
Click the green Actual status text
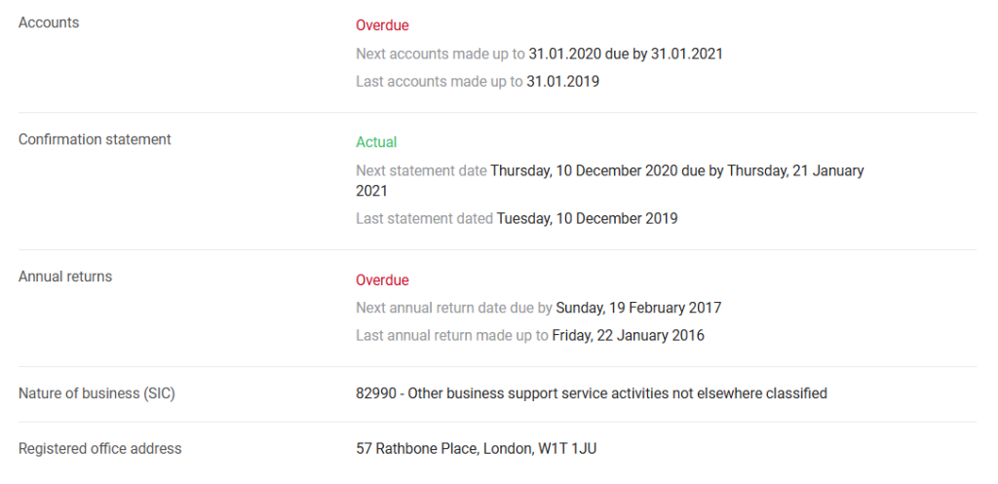click(376, 142)
